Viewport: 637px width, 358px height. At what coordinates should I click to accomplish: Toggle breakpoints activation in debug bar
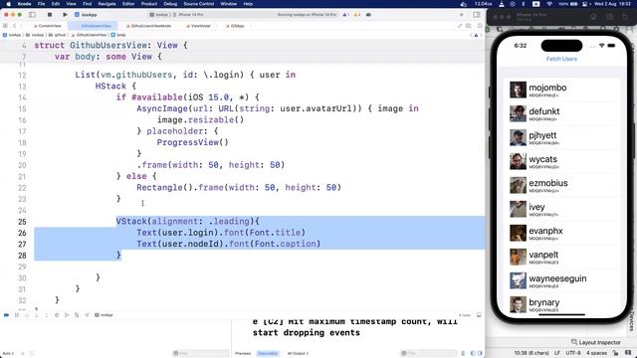coord(6,315)
